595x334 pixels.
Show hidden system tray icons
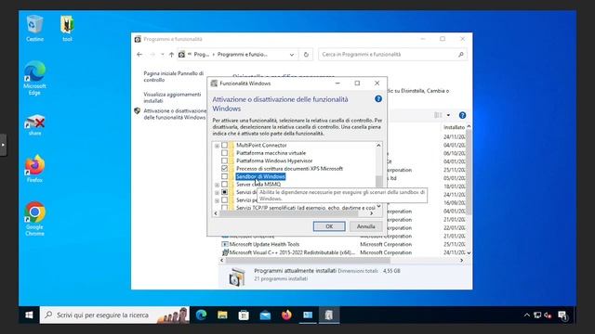coord(527,315)
